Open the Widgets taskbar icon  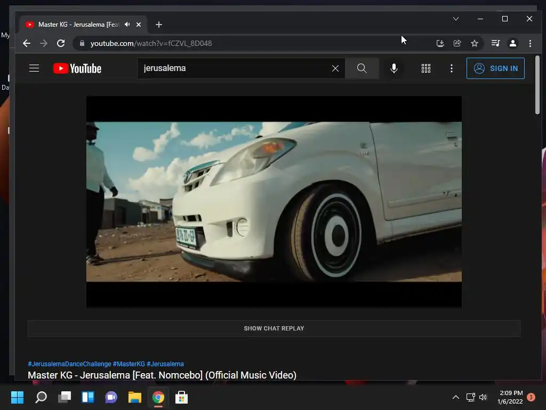[88, 397]
